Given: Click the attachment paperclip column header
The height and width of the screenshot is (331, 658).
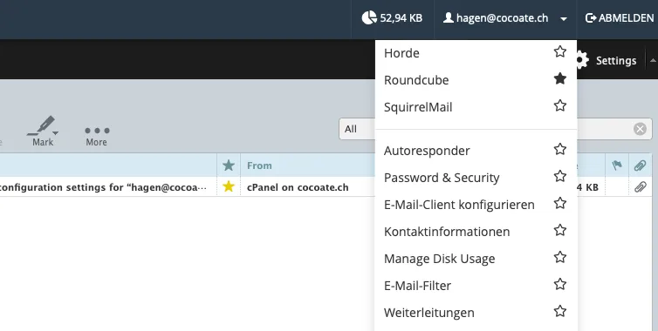Looking at the screenshot, I should click(640, 165).
